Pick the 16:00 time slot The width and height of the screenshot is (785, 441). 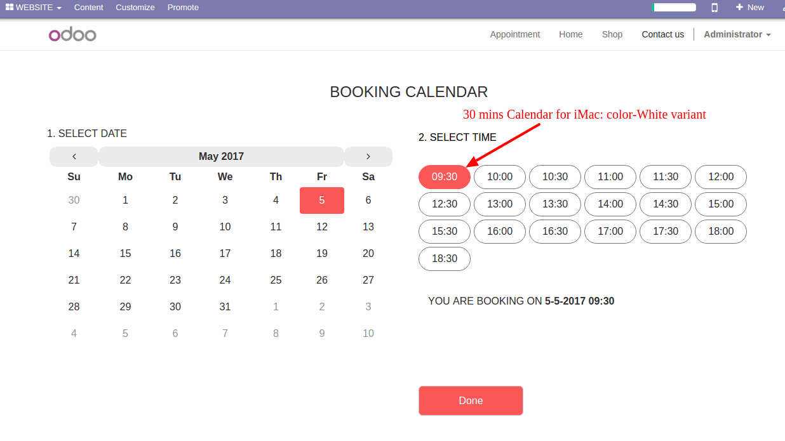point(500,231)
